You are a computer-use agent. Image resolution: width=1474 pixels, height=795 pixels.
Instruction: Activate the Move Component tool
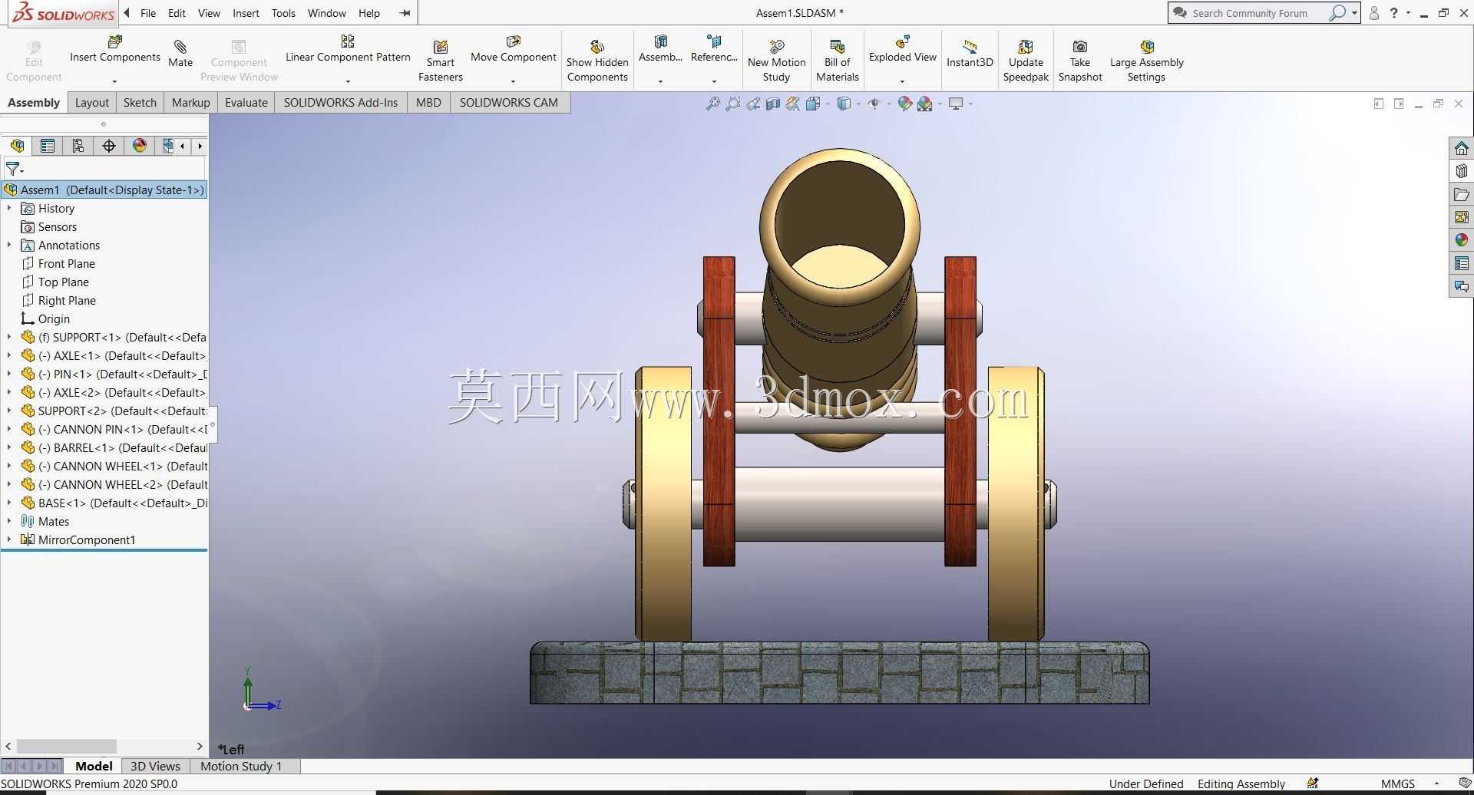coord(514,50)
